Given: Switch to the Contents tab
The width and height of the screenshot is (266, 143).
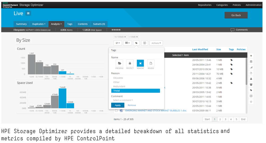Looking at the screenshot, I should pyautogui.click(x=83, y=24).
